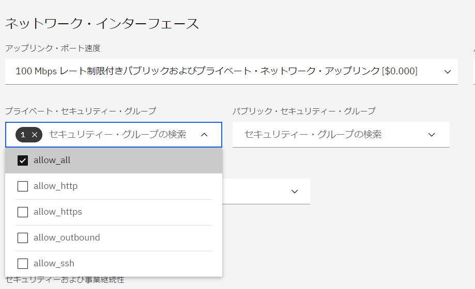Expand the public security group chevron
The image size is (475, 289).
[432, 135]
